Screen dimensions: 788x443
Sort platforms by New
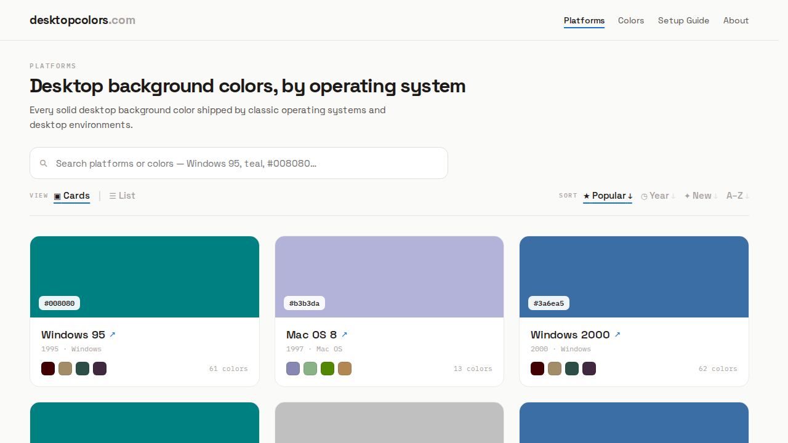point(701,196)
